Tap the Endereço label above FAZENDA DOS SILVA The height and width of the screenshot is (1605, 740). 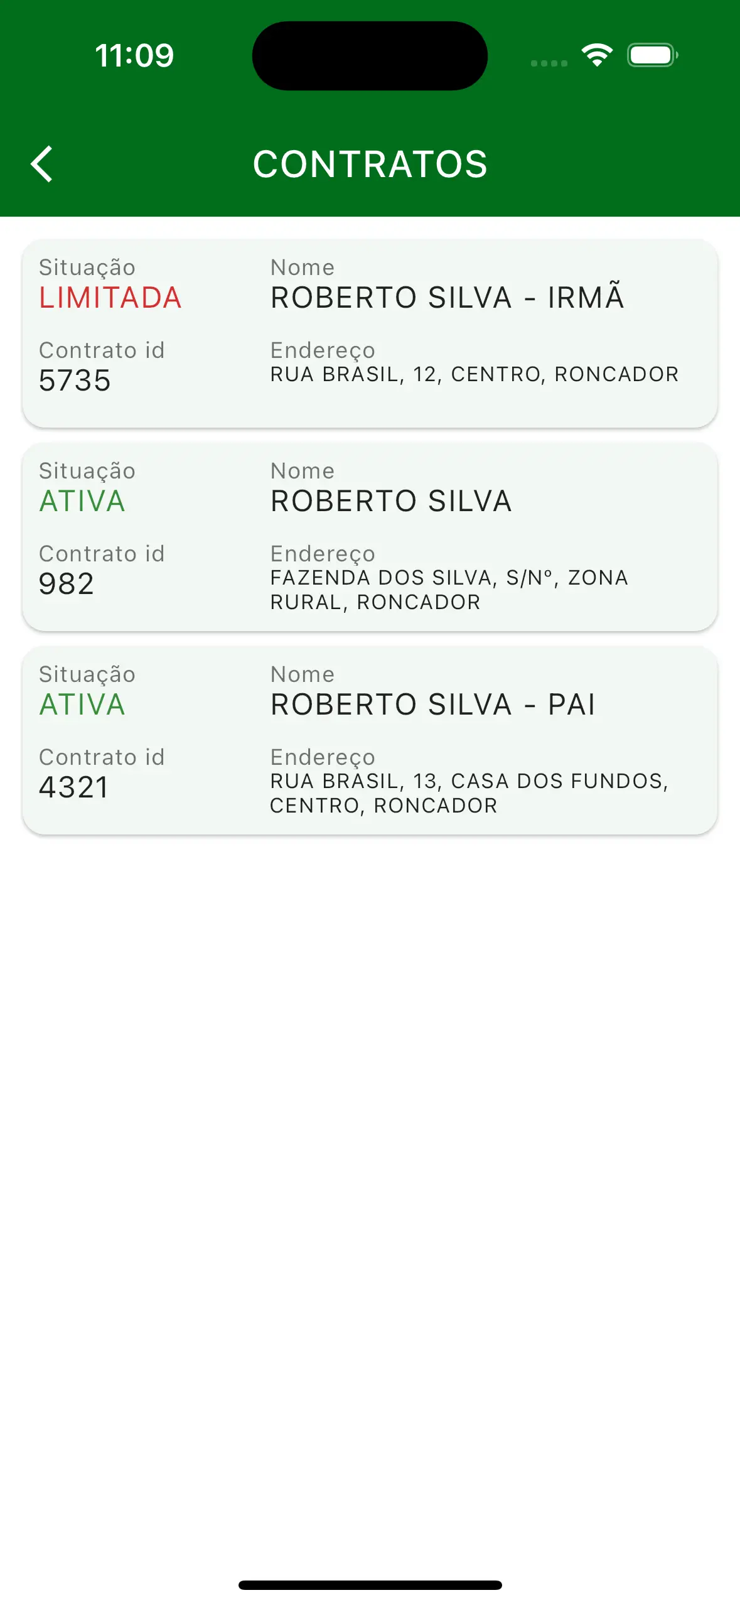pyautogui.click(x=323, y=554)
